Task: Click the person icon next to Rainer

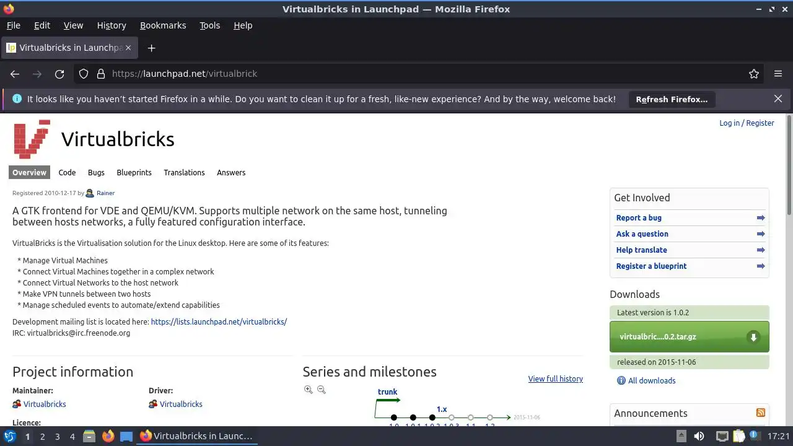Action: (90, 193)
